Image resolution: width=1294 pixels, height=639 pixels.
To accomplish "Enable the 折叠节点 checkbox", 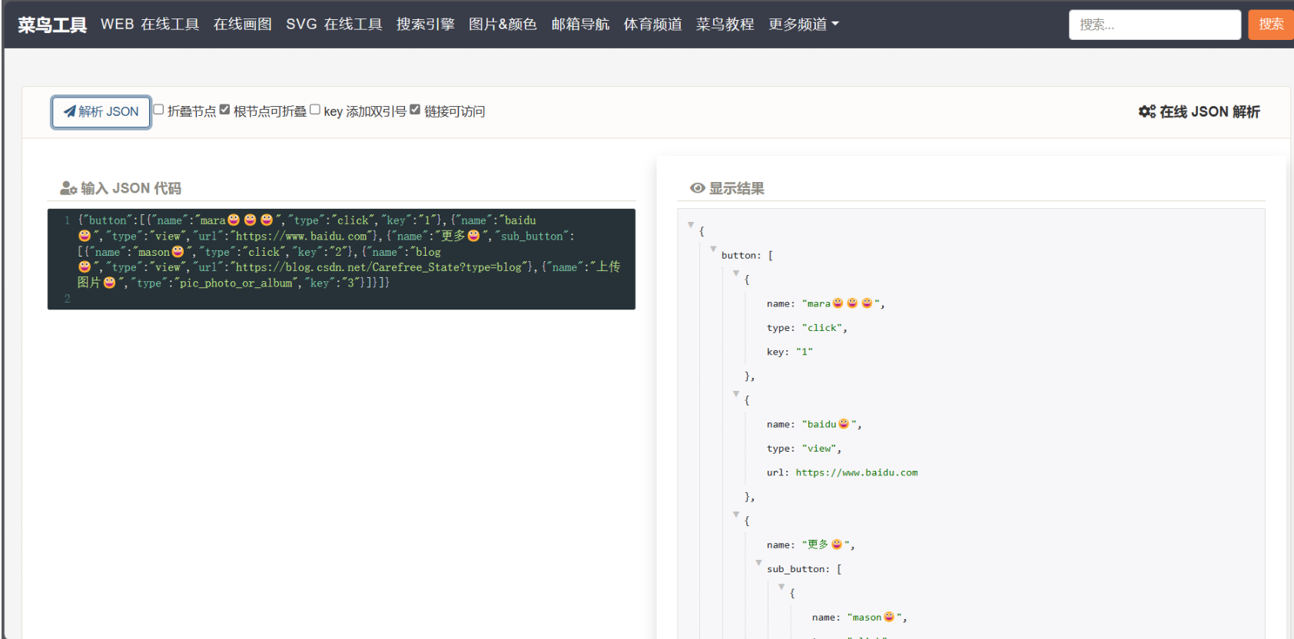I will point(158,110).
